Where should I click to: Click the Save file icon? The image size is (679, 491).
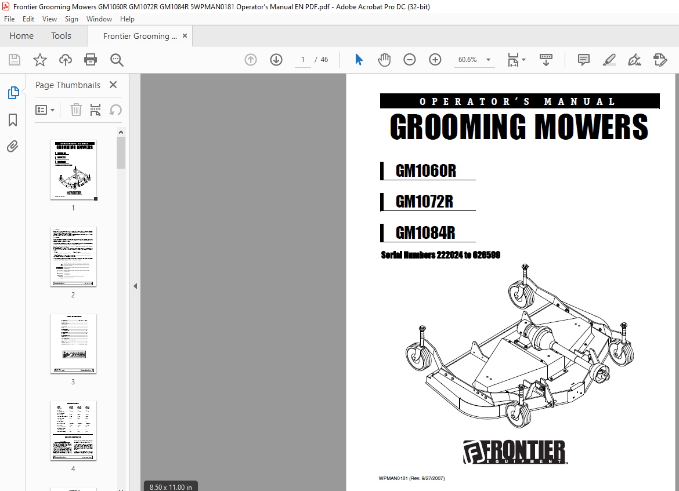(x=15, y=60)
